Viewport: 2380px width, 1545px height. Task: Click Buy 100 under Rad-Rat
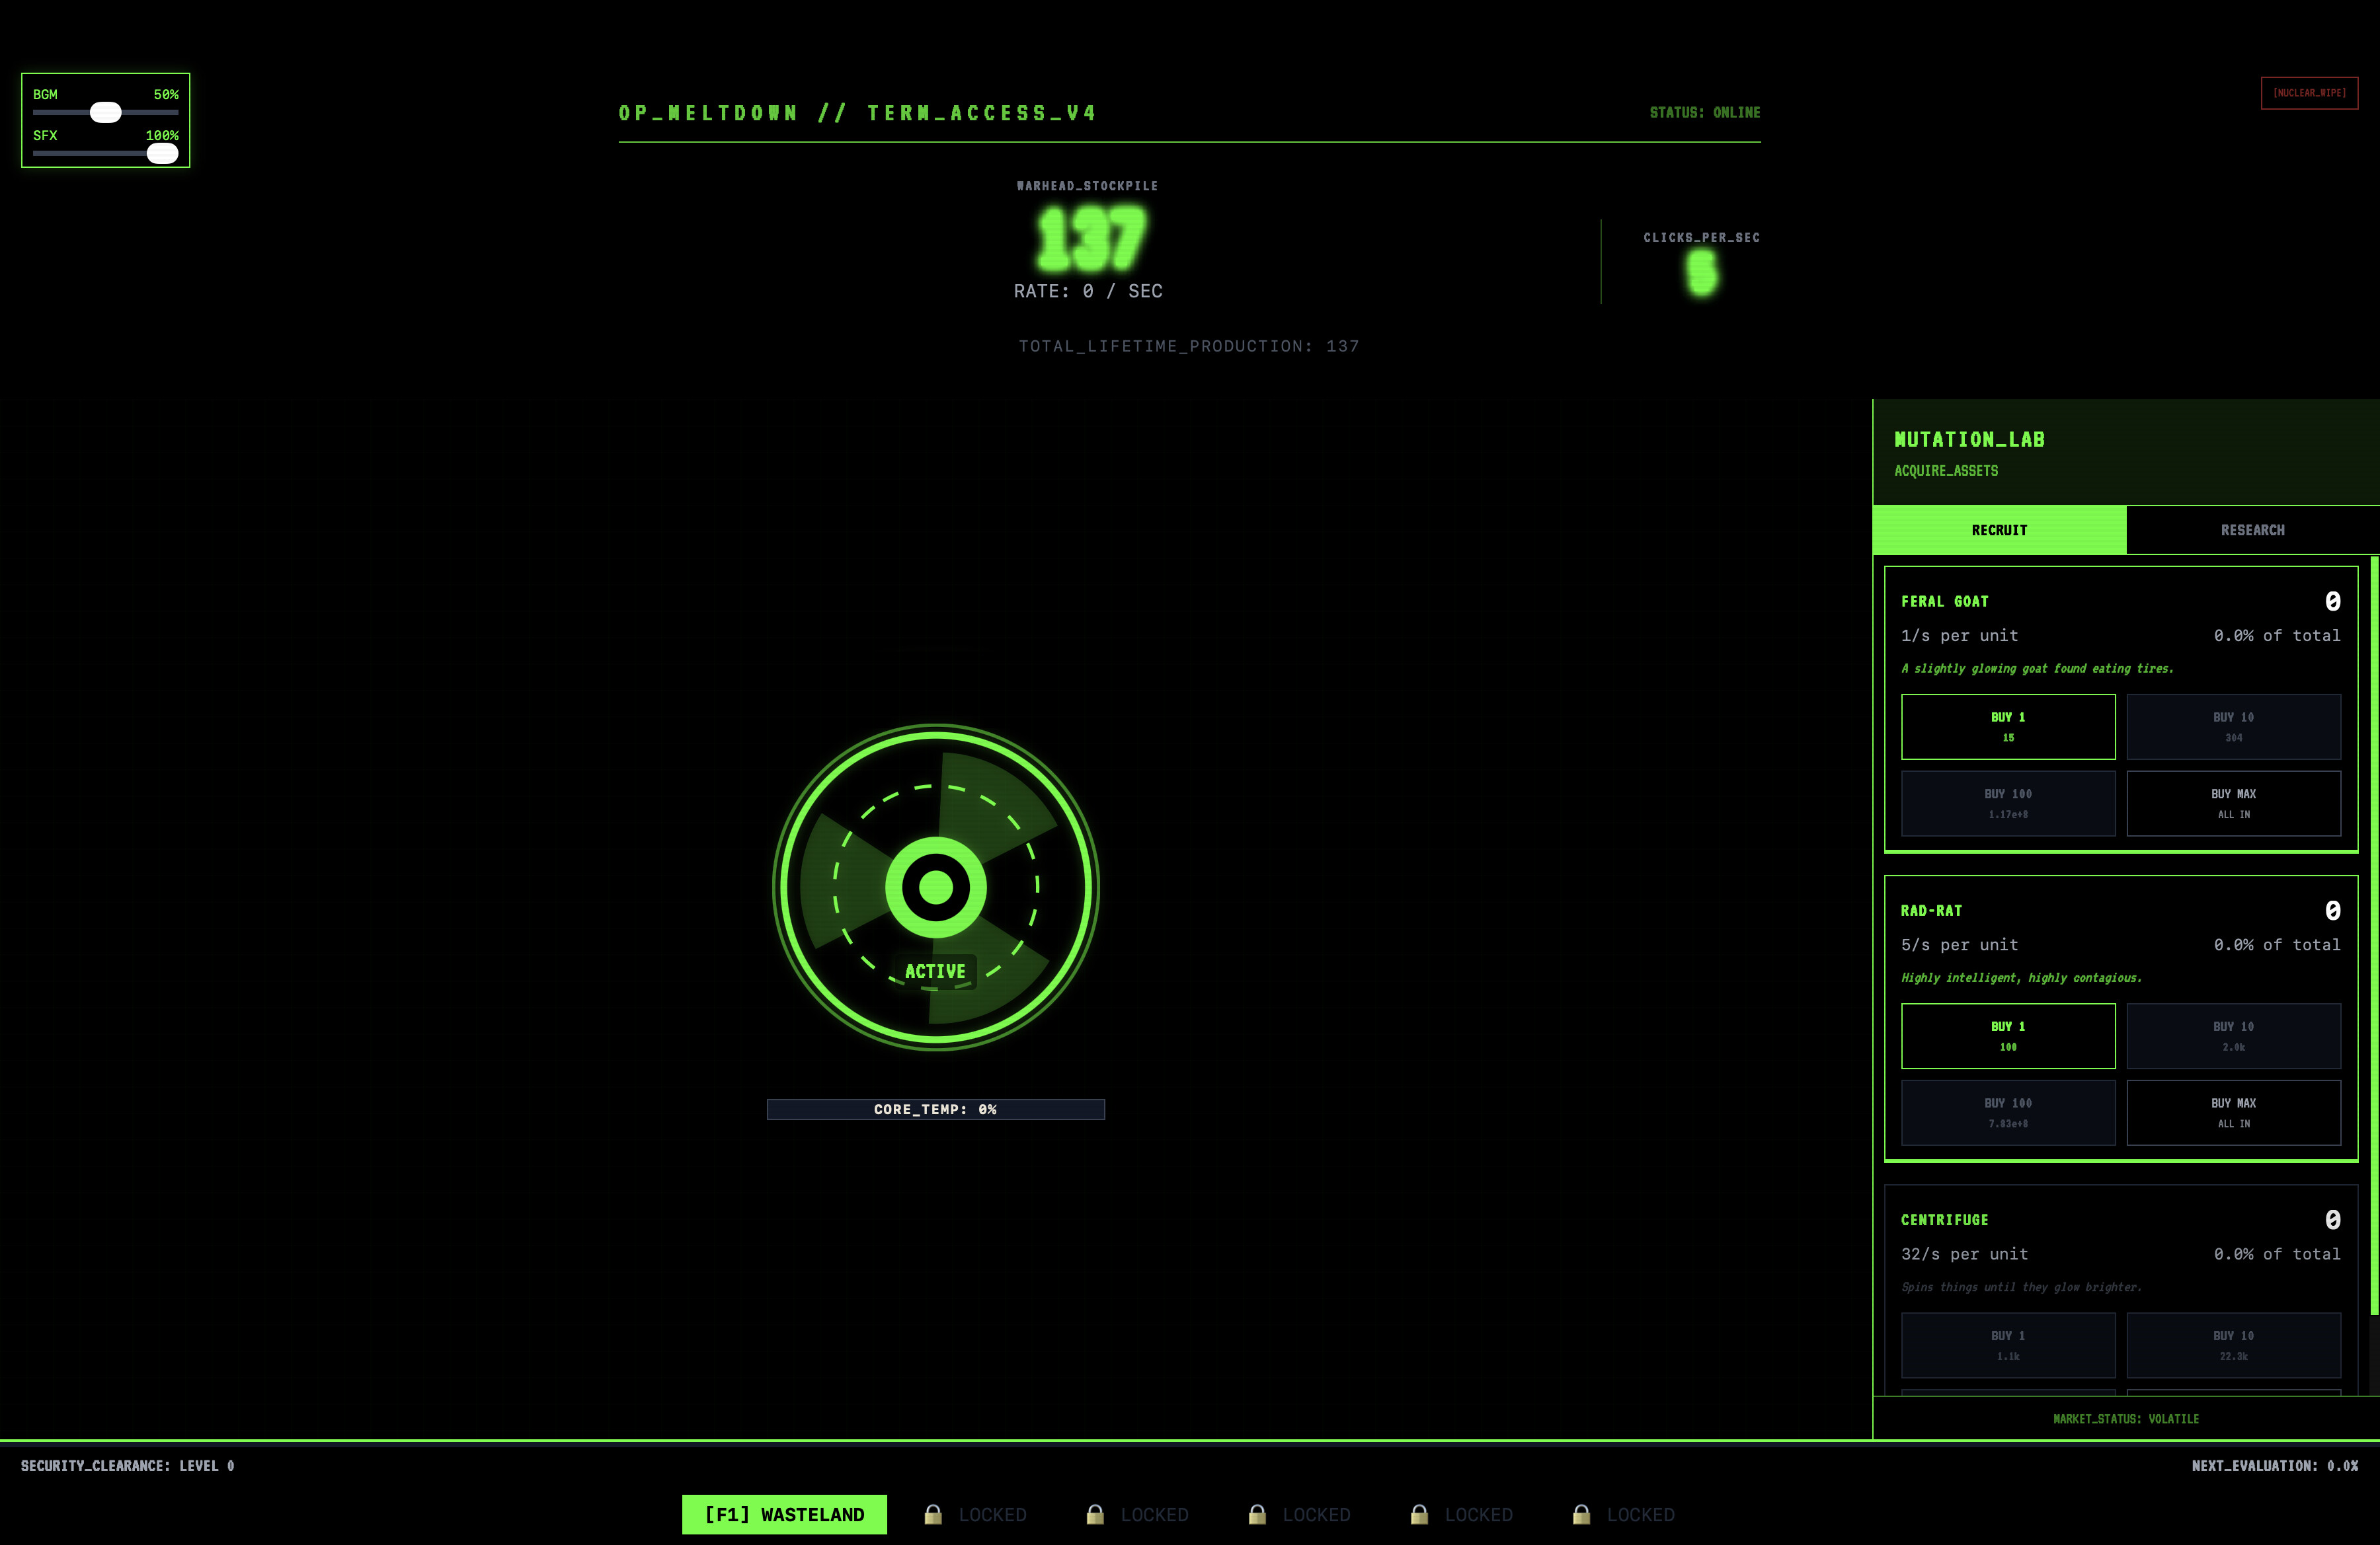click(2008, 1112)
